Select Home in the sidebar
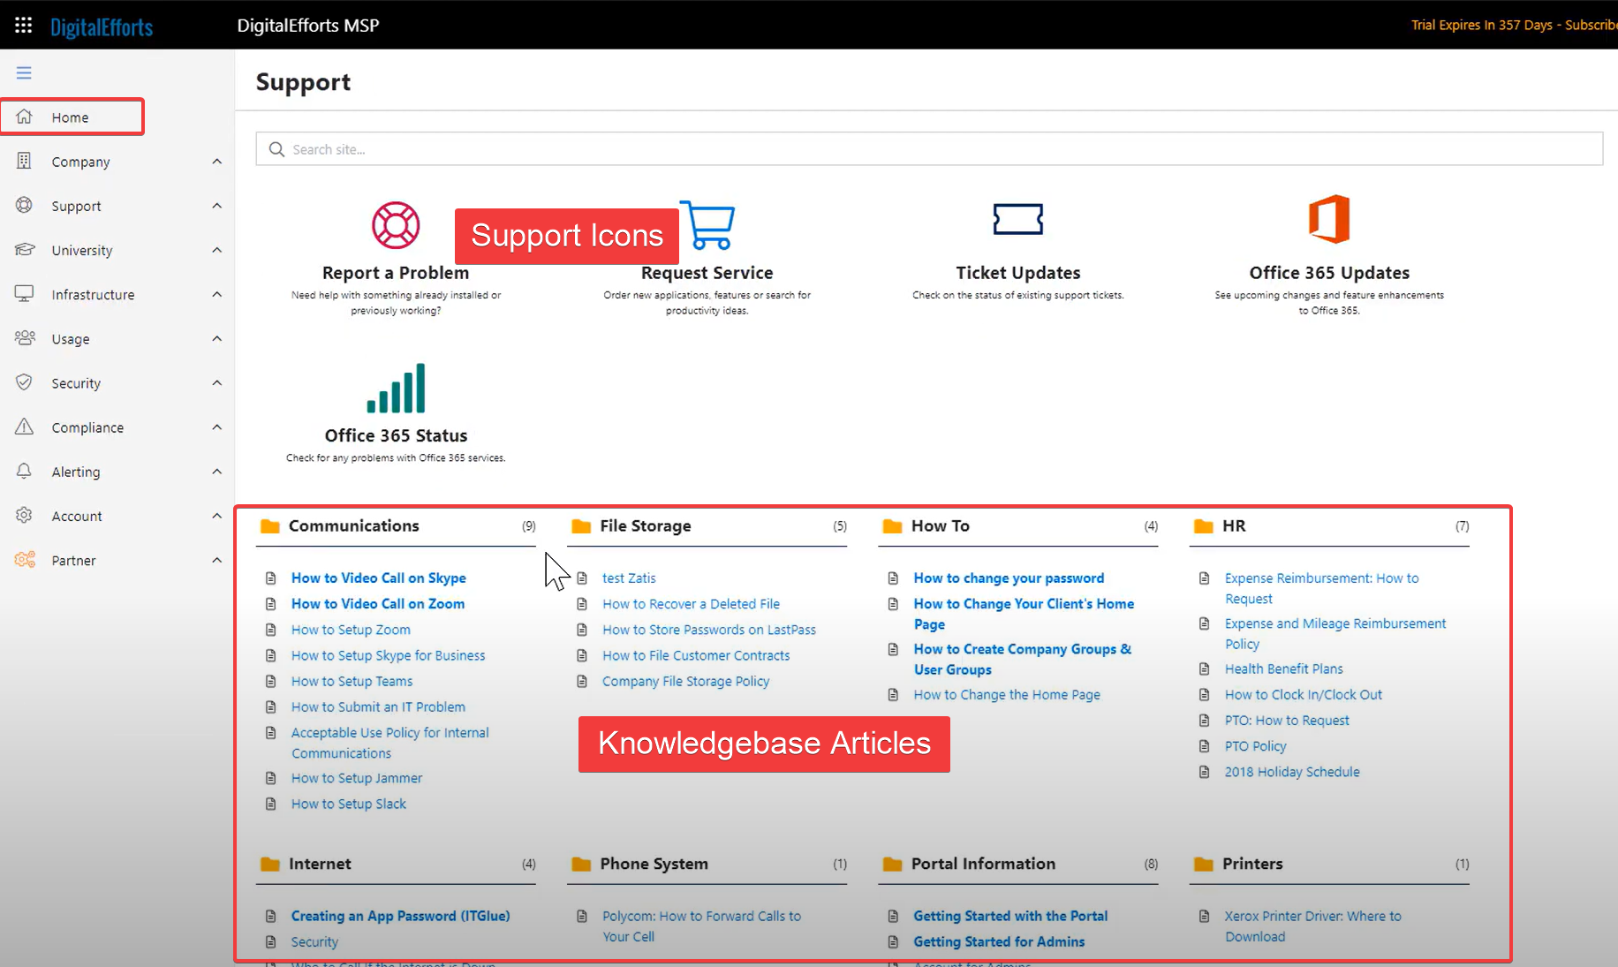The image size is (1618, 967). [x=72, y=117]
